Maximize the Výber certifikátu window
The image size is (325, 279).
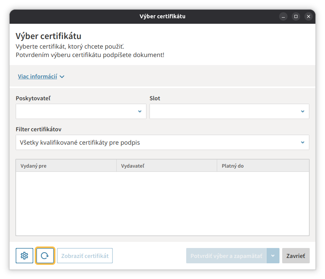[x=296, y=16]
